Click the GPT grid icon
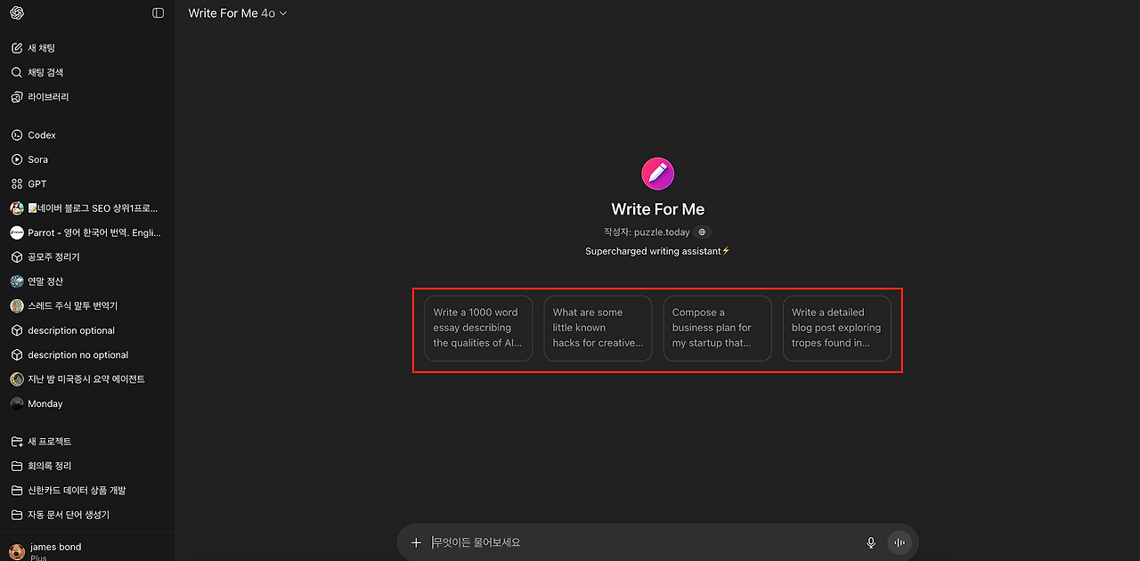 (x=17, y=183)
